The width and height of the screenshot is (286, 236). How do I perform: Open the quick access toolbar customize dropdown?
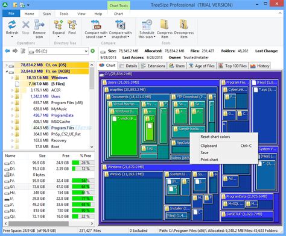coord(28,5)
